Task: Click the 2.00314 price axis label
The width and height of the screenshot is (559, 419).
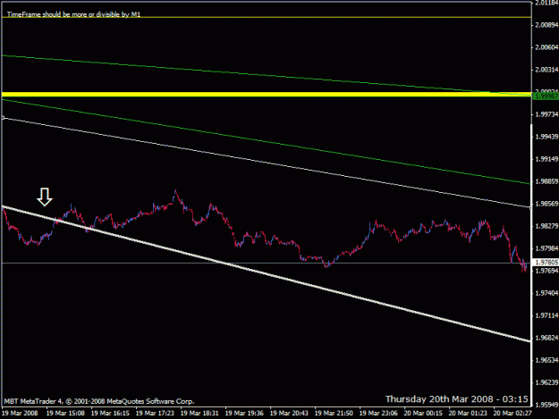Action: click(546, 70)
